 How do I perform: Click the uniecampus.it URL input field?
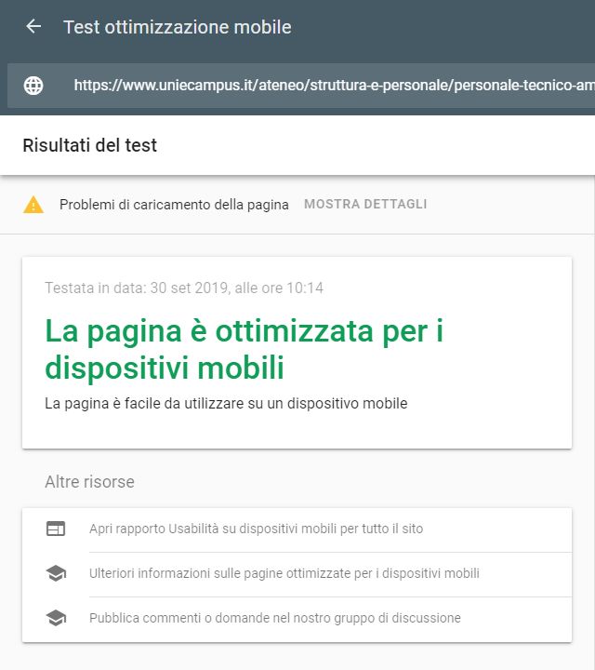[x=301, y=86]
